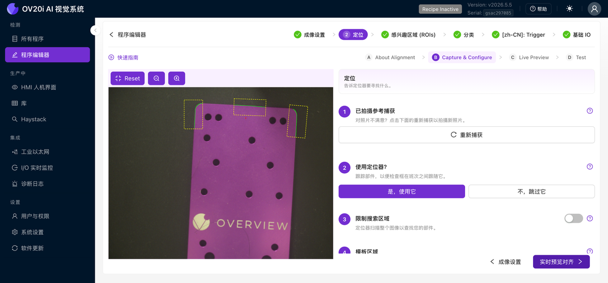Open help icon for 限制搜索区域
This screenshot has width=608, height=283.
(590, 218)
